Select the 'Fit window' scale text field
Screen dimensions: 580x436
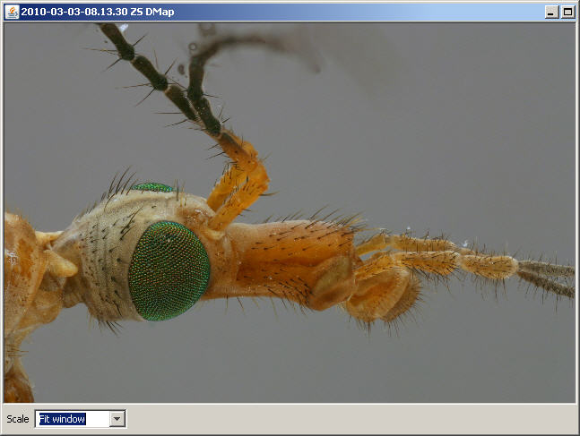pyautogui.click(x=73, y=419)
